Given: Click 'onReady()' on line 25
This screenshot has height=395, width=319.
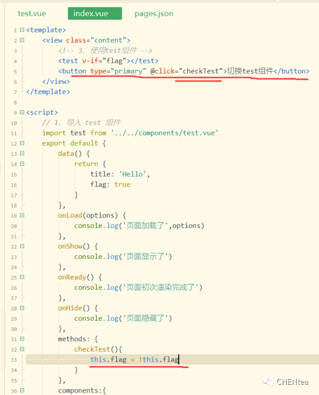Looking at the screenshot, I should (76, 277).
